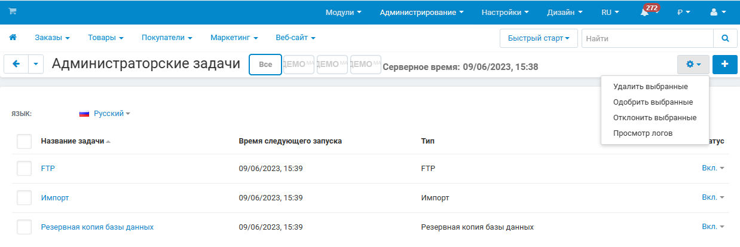Open FTP task status Вкл. dropdown

713,169
